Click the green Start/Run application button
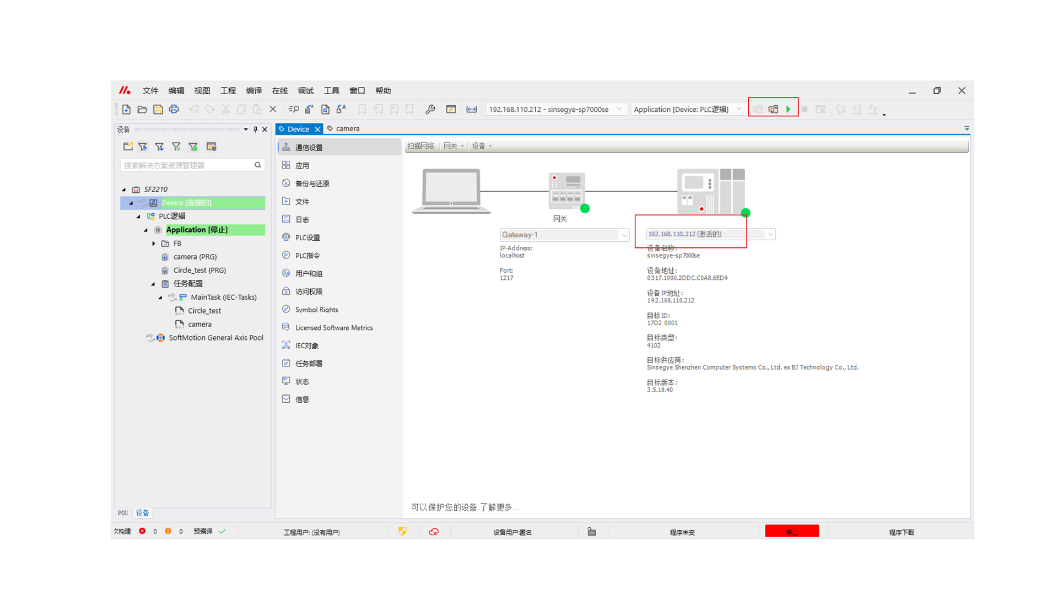The height and width of the screenshot is (595, 1058). 789,109
